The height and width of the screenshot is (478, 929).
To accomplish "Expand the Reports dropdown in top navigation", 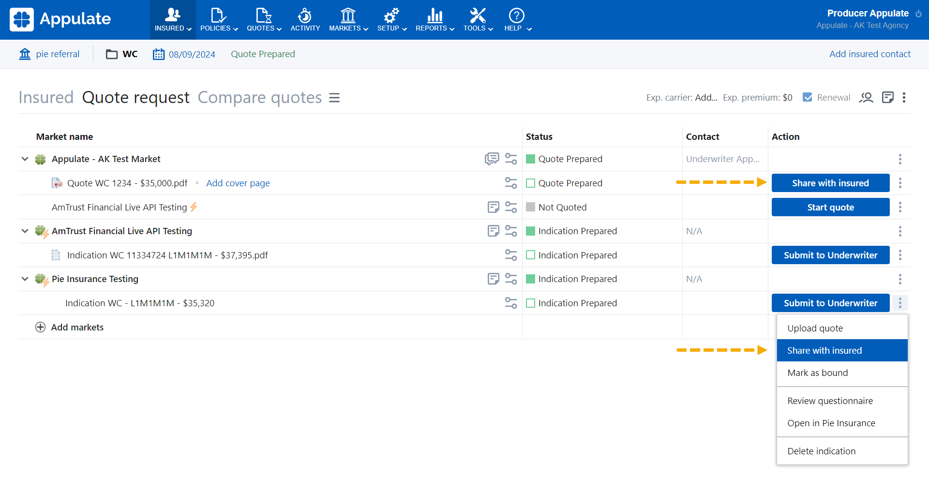I will [435, 19].
